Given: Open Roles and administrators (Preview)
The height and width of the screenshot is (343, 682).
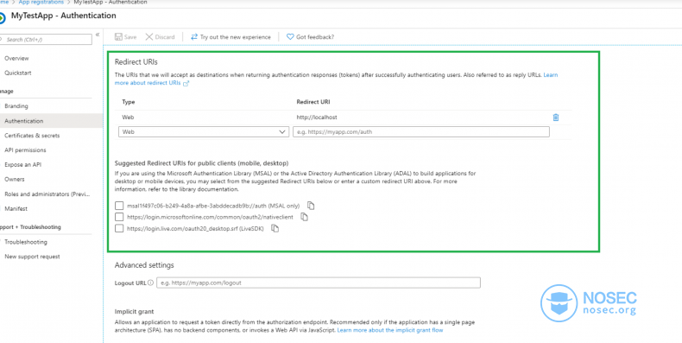Looking at the screenshot, I should (47, 194).
